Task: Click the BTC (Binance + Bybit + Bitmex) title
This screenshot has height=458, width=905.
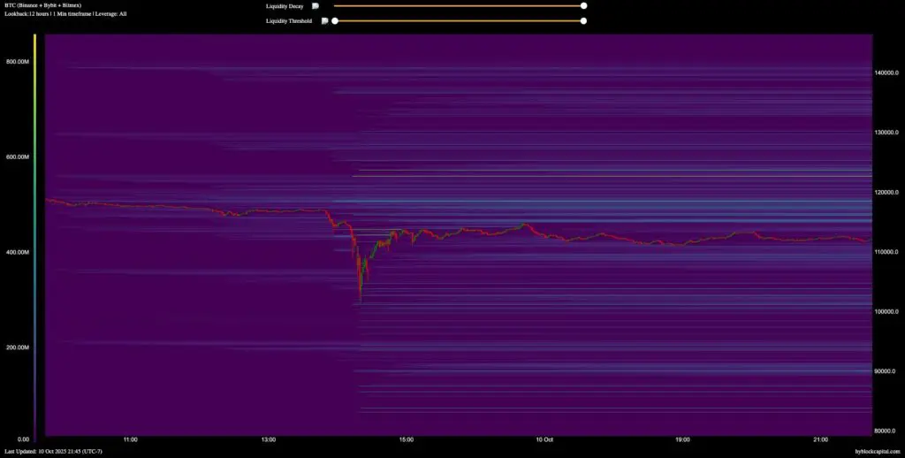Action: [x=42, y=5]
